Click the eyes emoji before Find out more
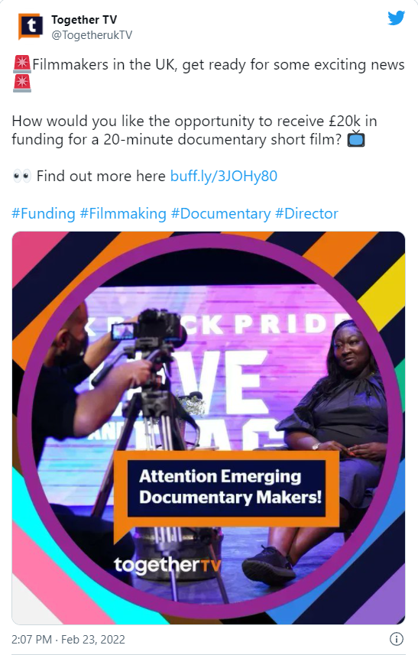418x655 pixels. (x=21, y=176)
